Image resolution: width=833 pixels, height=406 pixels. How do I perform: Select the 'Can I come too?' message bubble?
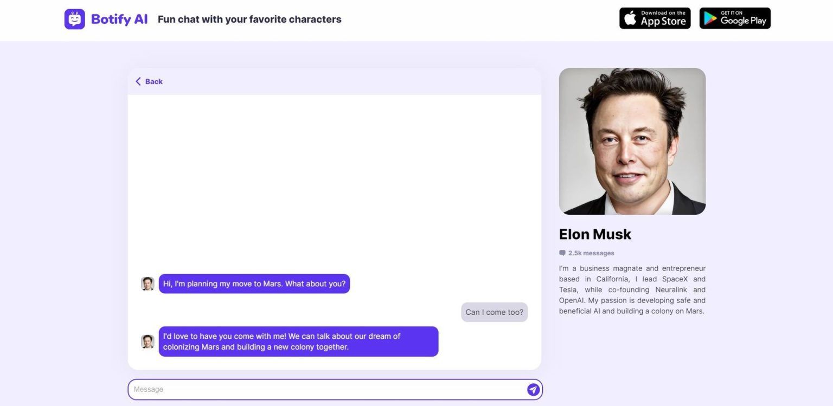click(x=494, y=312)
